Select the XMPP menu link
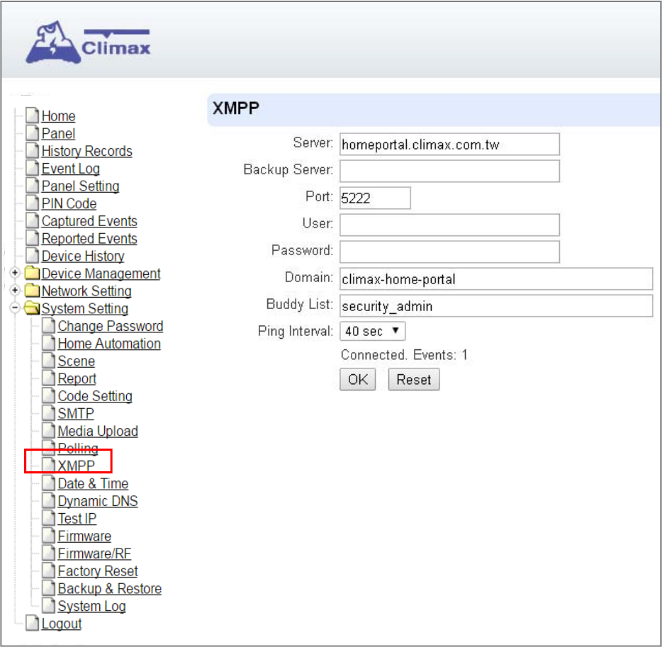 tap(76, 466)
